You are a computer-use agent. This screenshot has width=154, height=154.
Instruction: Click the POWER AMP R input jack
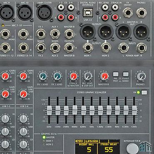(142, 48)
